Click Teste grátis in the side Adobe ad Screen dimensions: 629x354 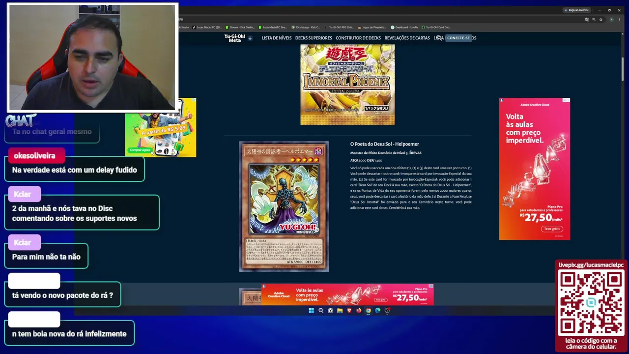tap(552, 229)
